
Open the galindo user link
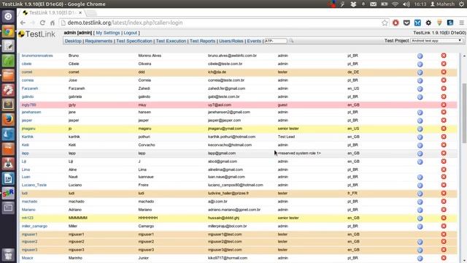(28, 96)
